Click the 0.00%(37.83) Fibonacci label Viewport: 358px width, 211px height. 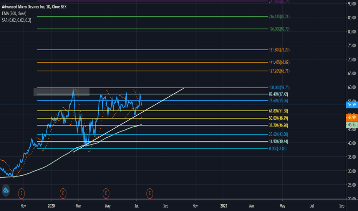[278, 149]
